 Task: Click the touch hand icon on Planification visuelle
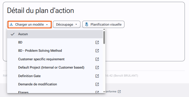(x=87, y=24)
